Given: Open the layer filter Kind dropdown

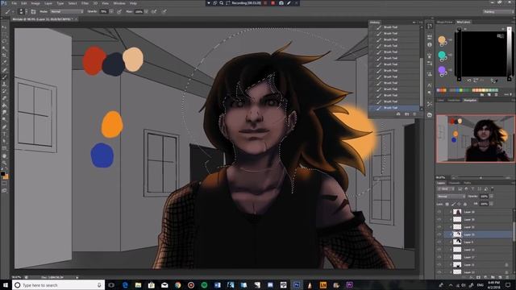Looking at the screenshot, I should click(445, 189).
